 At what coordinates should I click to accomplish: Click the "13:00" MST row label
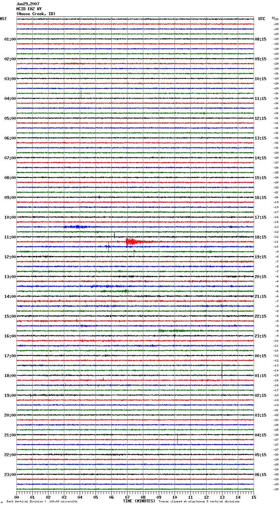pyautogui.click(x=10, y=277)
